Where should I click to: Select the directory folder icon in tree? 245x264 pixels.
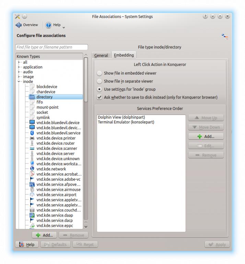tap(32, 97)
